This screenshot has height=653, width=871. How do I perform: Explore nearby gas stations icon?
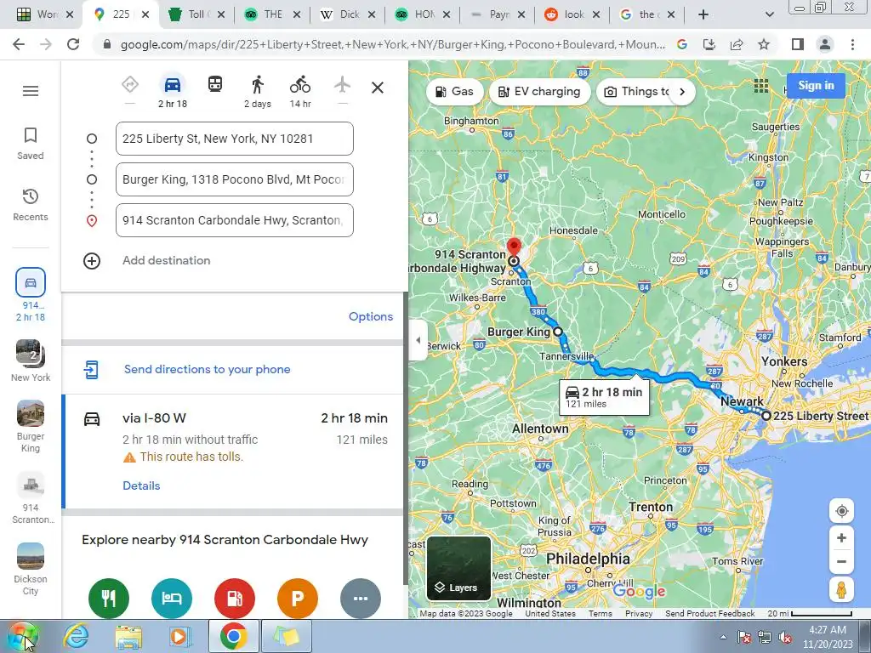235,598
